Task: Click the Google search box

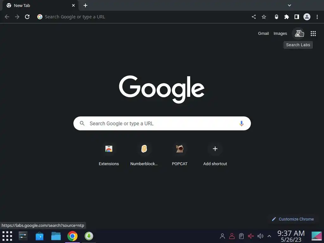Action: [162, 123]
